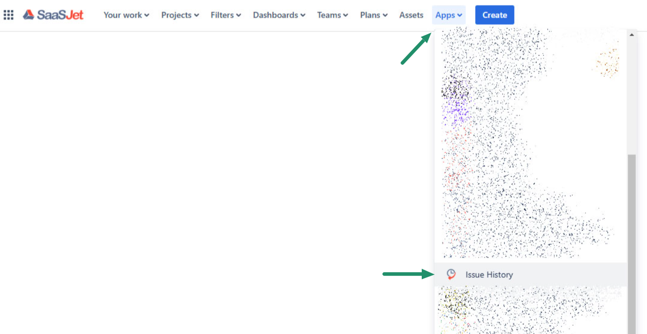The width and height of the screenshot is (647, 334).
Task: Click the scrollbar up arrow in Apps menu
Action: [632, 35]
